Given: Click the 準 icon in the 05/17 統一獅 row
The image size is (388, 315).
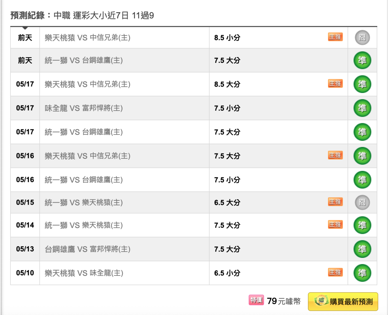Looking at the screenshot, I should click(362, 132).
